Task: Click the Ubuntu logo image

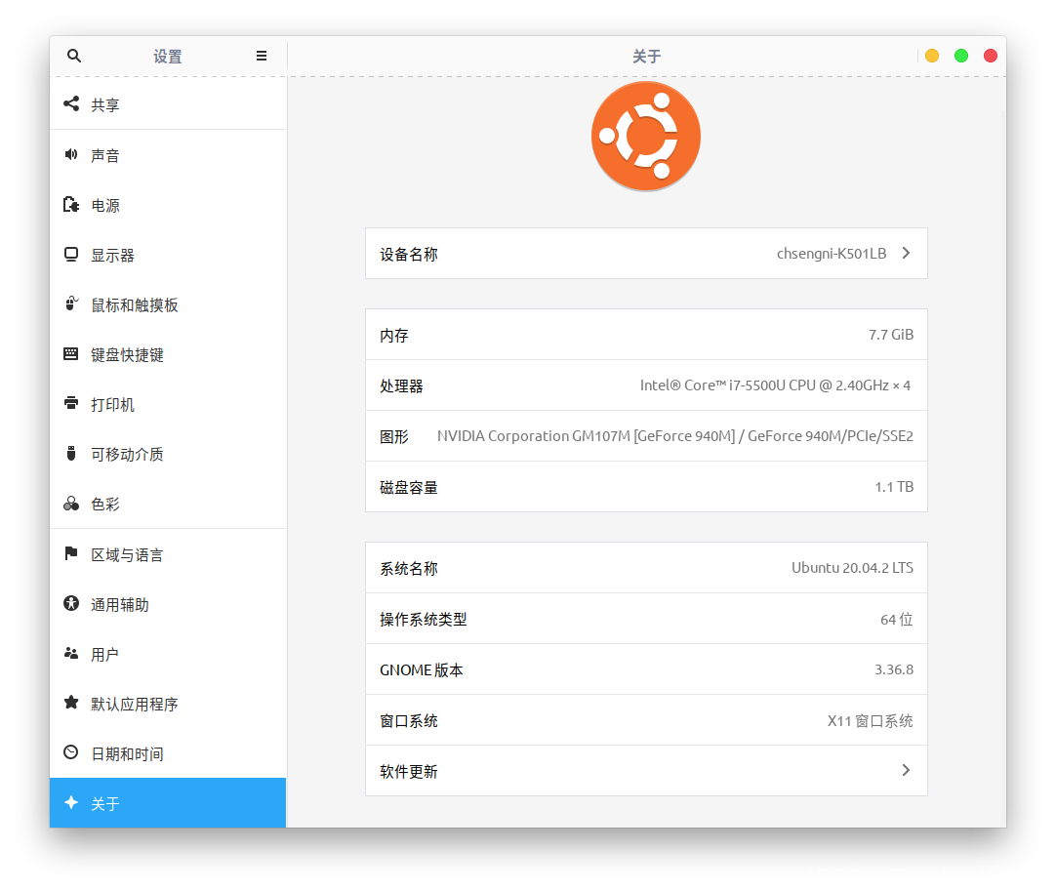Action: [646, 136]
